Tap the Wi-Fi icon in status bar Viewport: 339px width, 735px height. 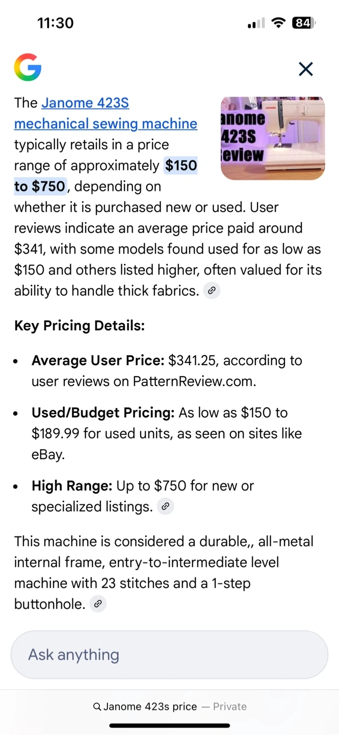pos(278,23)
